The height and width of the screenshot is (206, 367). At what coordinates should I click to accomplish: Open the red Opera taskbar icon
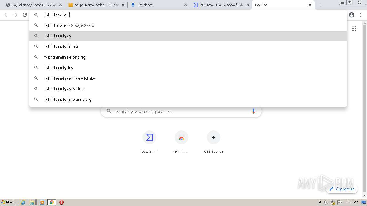coord(61,202)
